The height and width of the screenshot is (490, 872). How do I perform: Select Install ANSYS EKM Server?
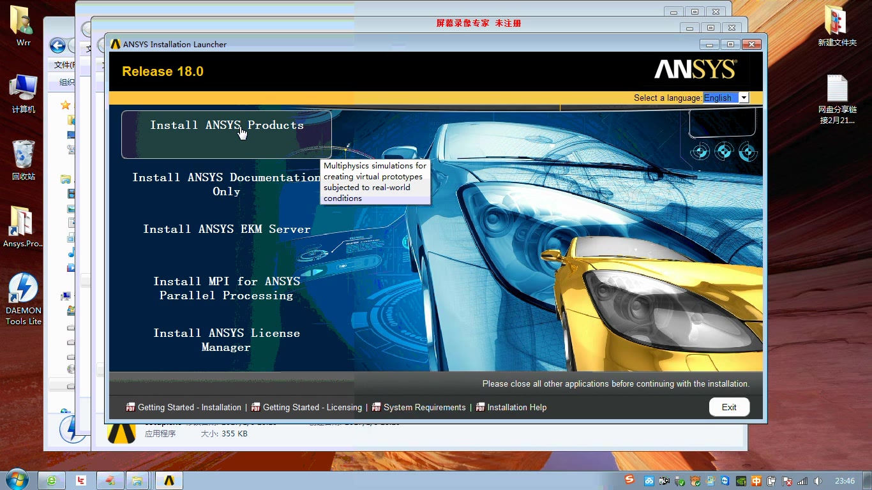click(227, 229)
